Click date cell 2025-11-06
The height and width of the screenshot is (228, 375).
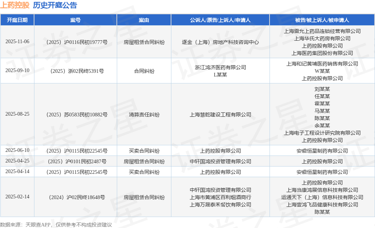tap(17, 42)
